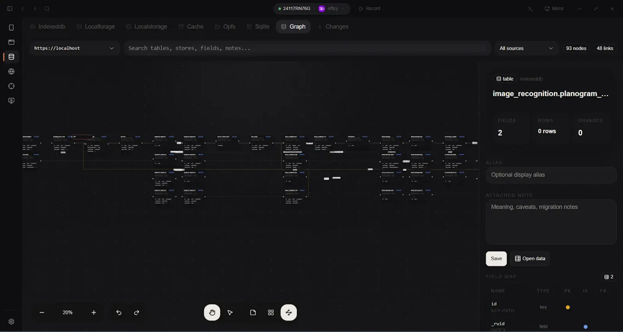Go back with the left chevron

click(x=23, y=9)
